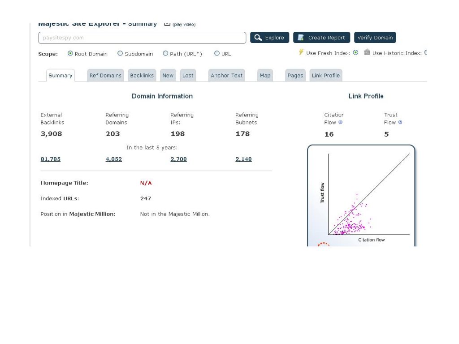Image resolution: width=459 pixels, height=344 pixels.
Task: Click the Create Report button
Action: click(x=321, y=38)
